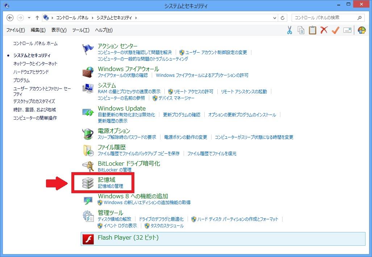
Task: Click コントロール パネル breadcrumb in address bar
Action: point(72,18)
